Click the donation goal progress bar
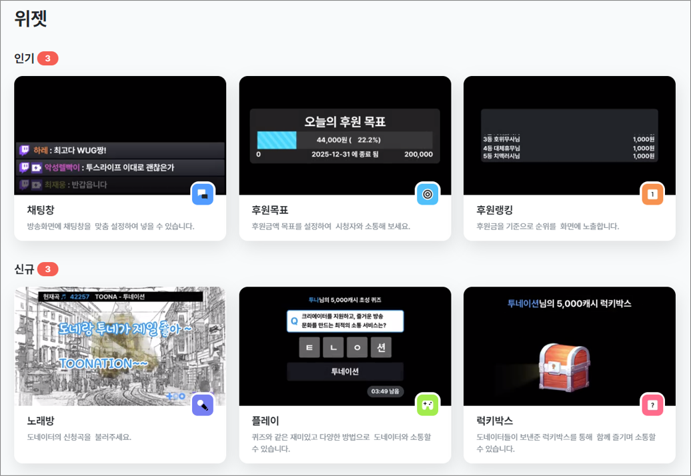This screenshot has width=691, height=476. (x=344, y=140)
